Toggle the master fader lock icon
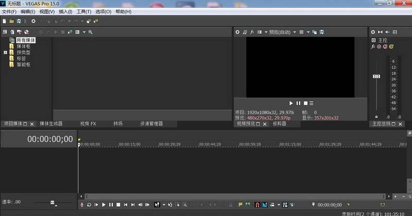 click(376, 117)
